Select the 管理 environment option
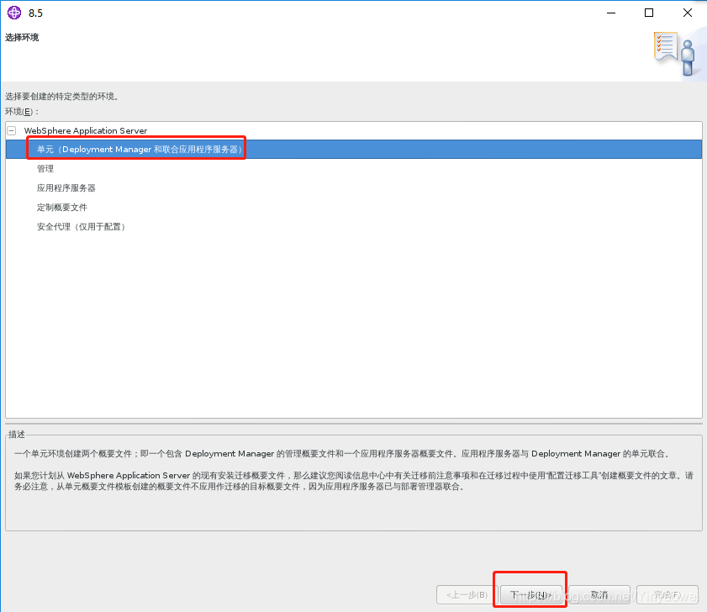The image size is (707, 612). tap(45, 169)
